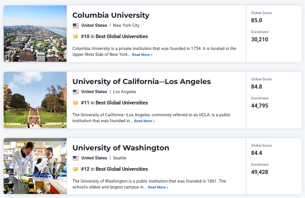Click the gold badge icon beside #10 ranking
The width and height of the screenshot is (305, 198).
pyautogui.click(x=76, y=36)
